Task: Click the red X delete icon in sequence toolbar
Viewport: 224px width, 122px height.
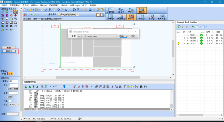Action: pos(79,87)
